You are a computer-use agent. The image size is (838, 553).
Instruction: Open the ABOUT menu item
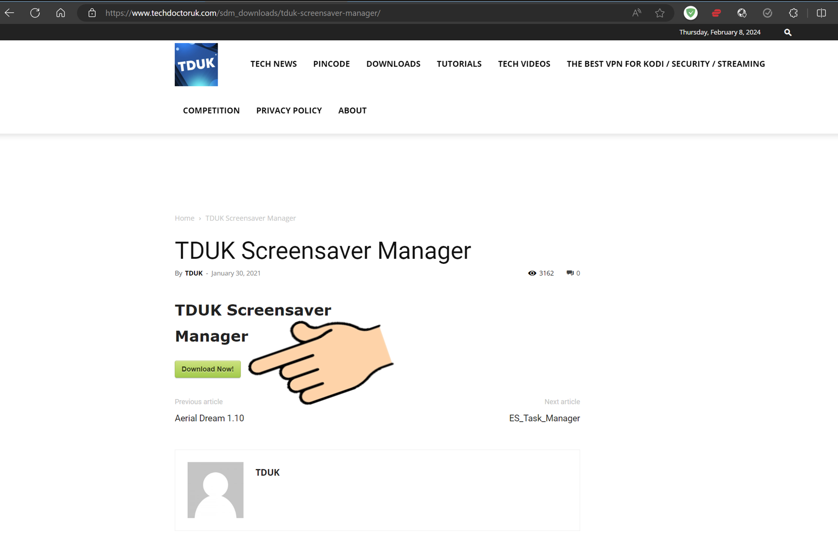[x=352, y=110]
